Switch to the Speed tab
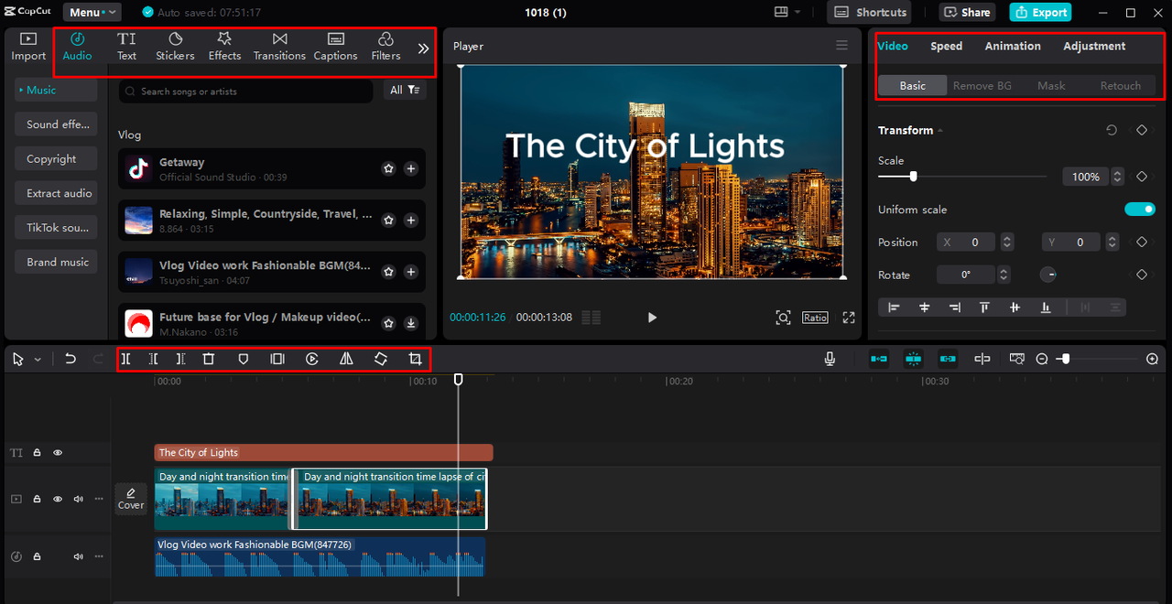 pyautogui.click(x=946, y=46)
